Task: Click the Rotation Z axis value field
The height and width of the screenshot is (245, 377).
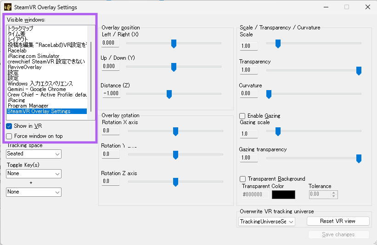Action: [x=110, y=181]
